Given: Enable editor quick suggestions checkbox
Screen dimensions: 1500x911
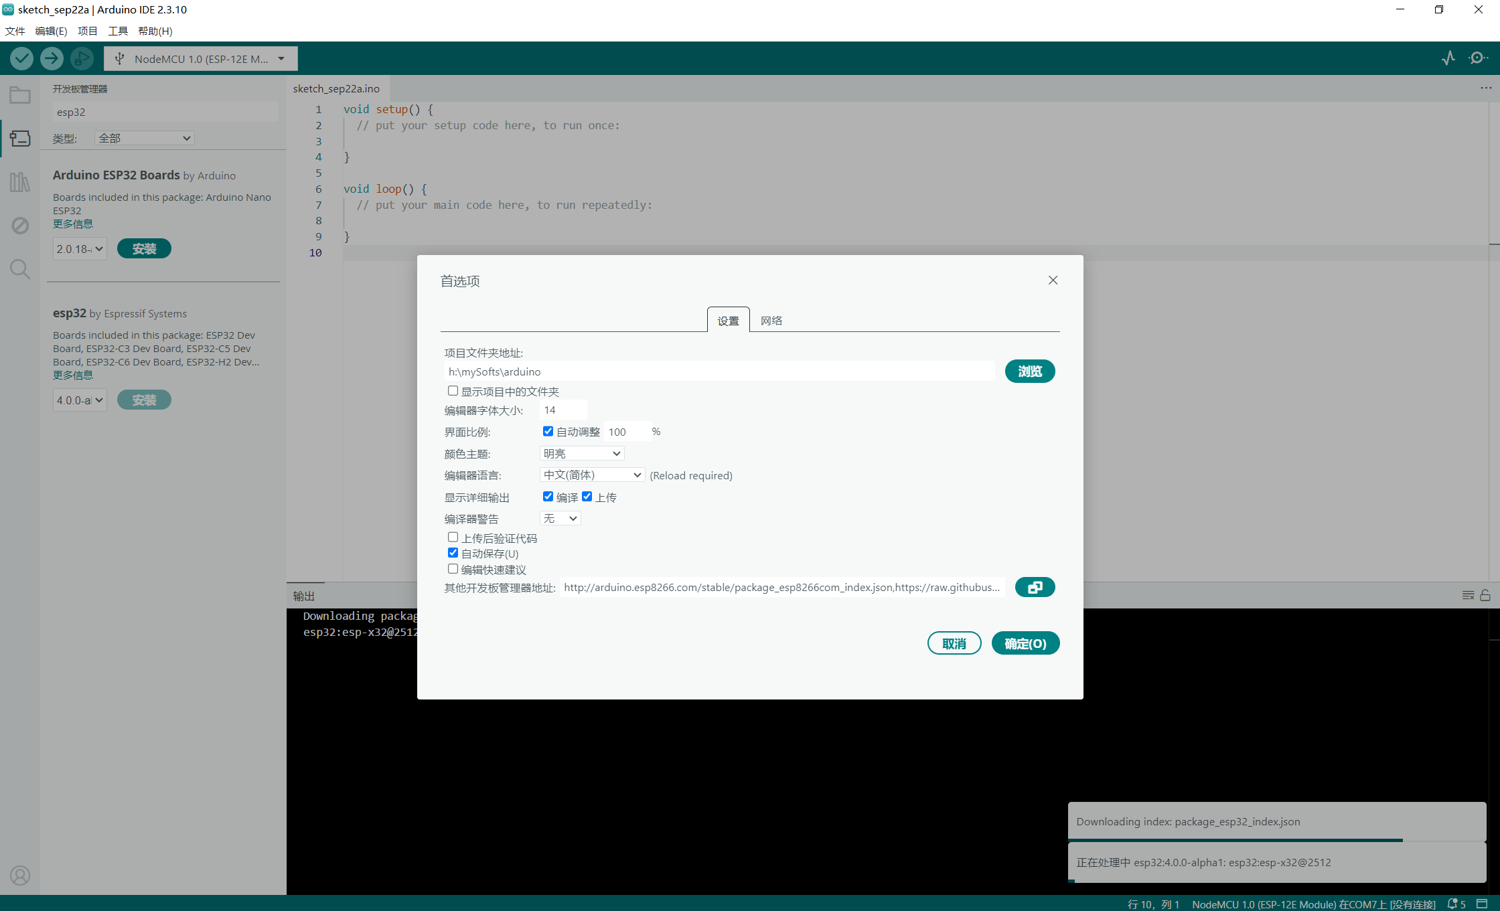Looking at the screenshot, I should coord(453,569).
